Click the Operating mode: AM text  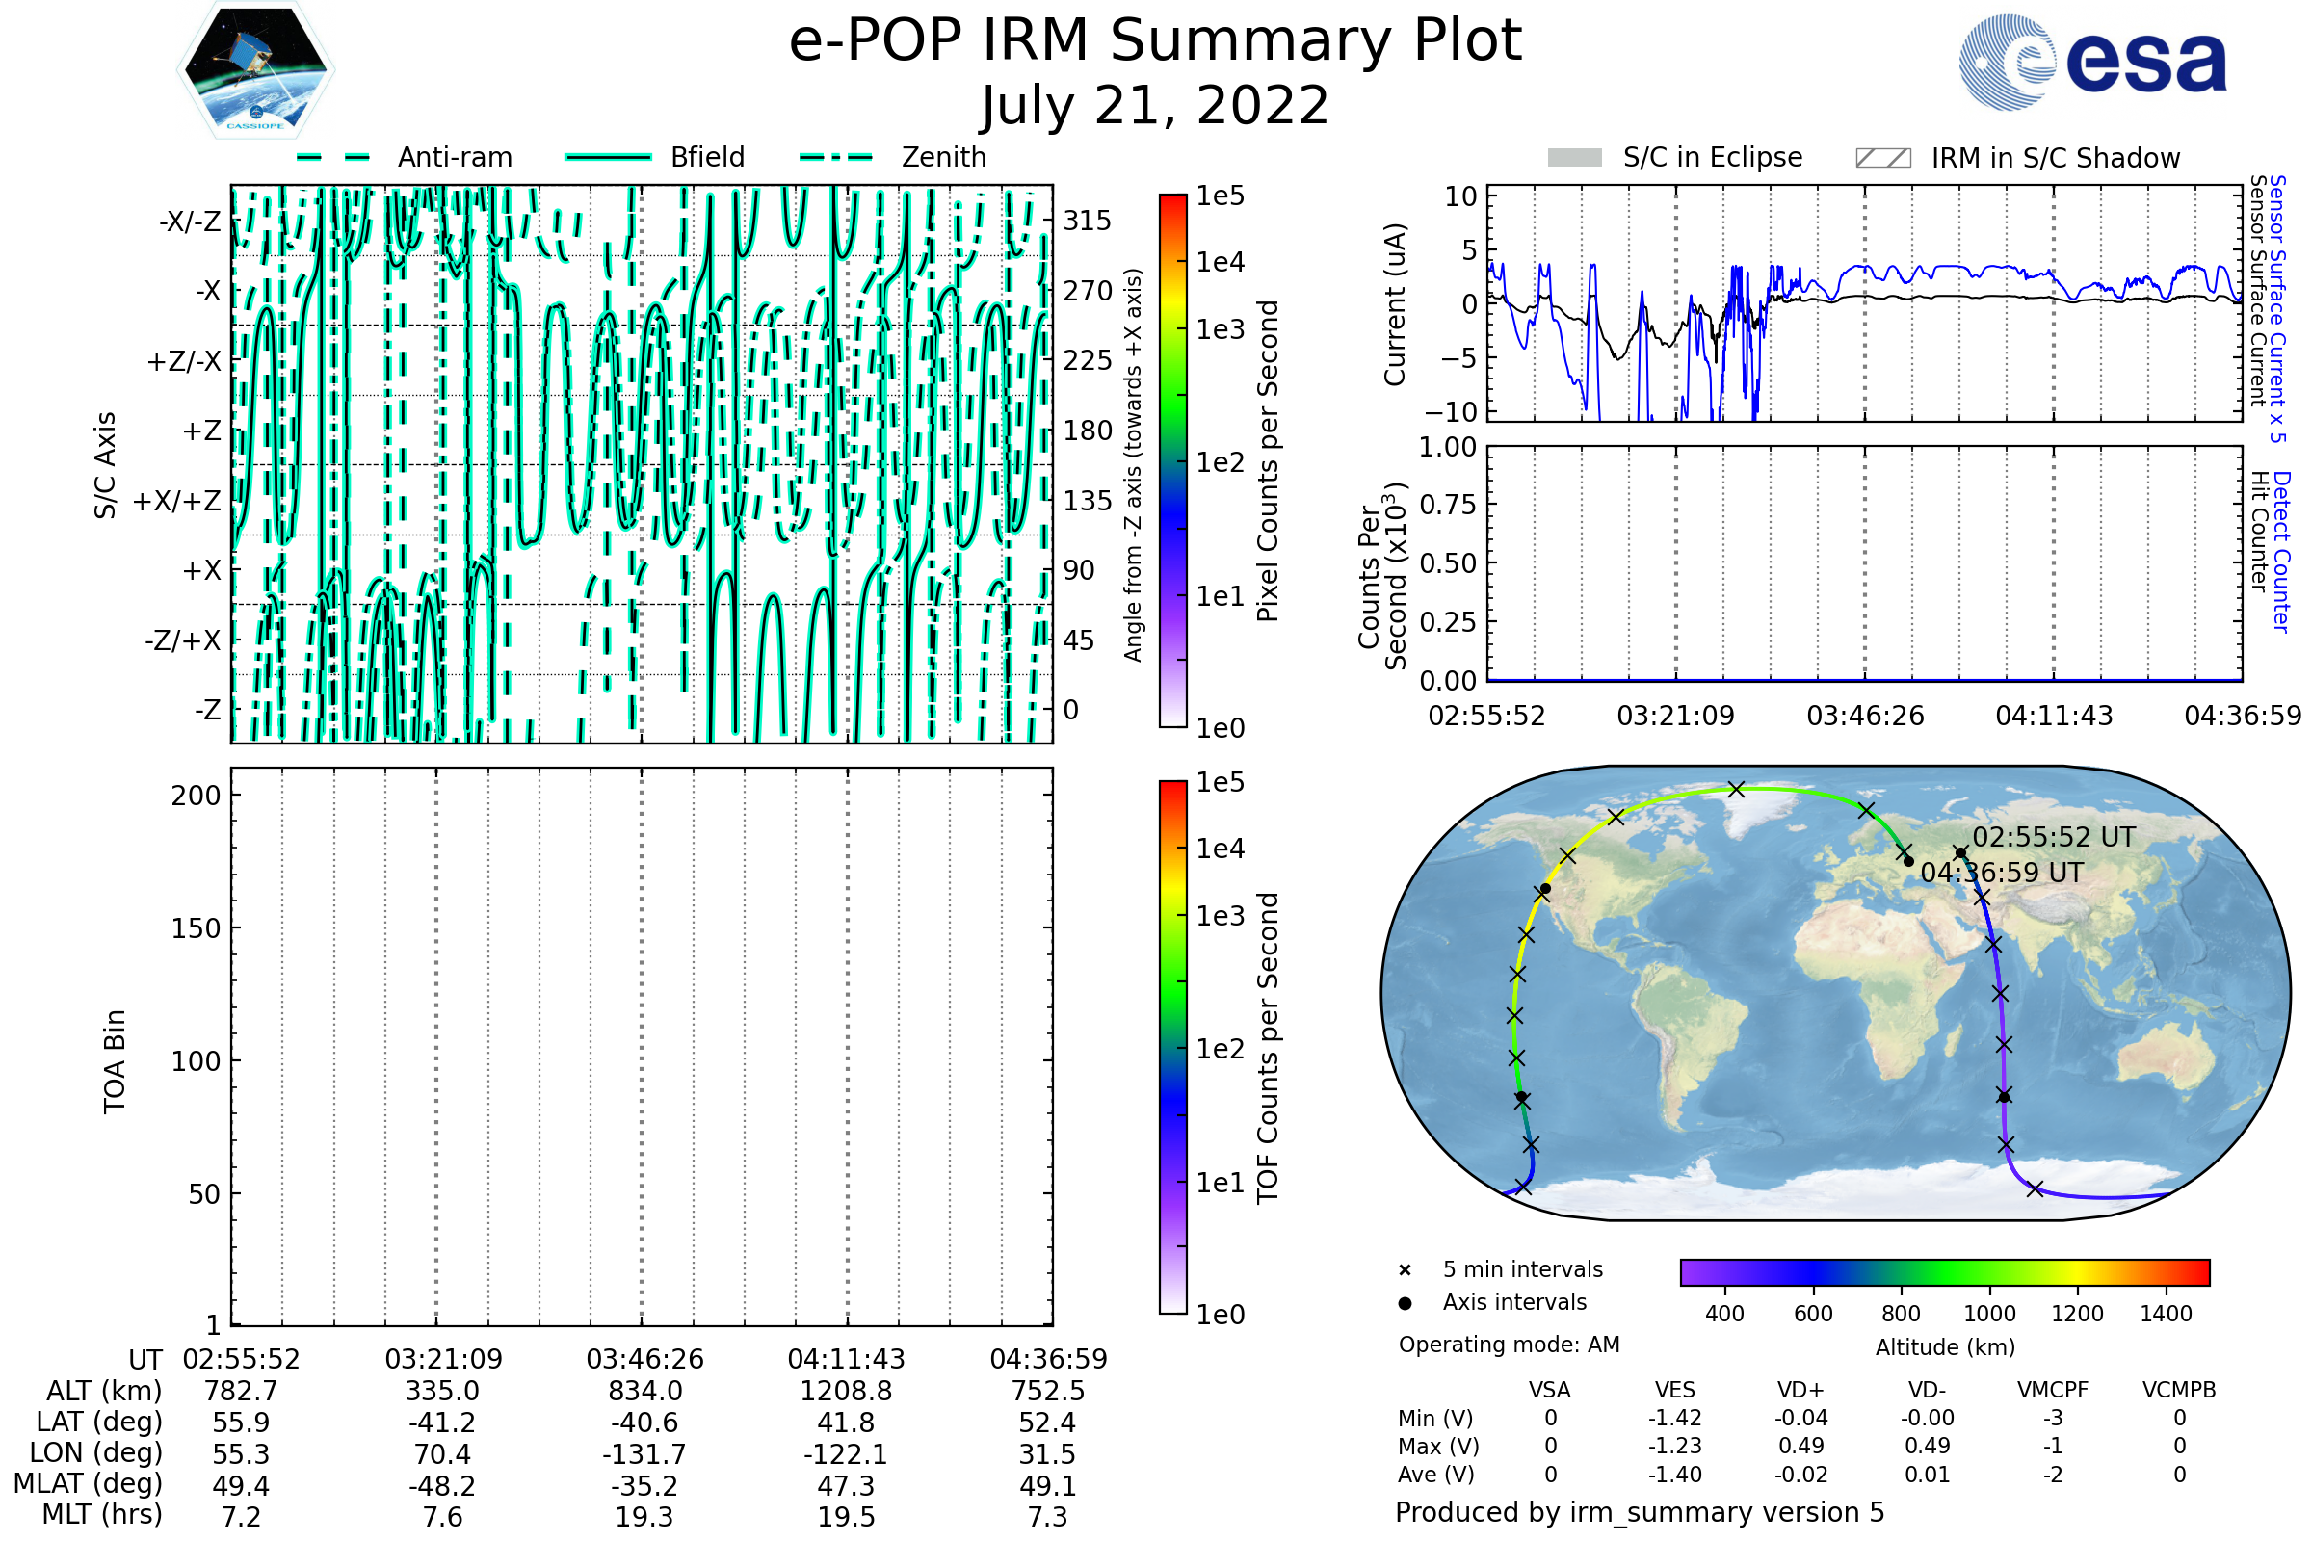1509,1345
